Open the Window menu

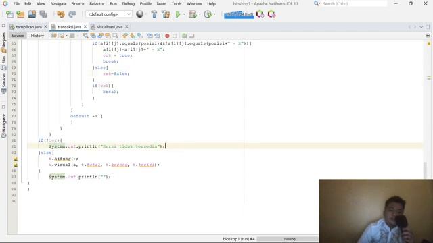coord(194,4)
